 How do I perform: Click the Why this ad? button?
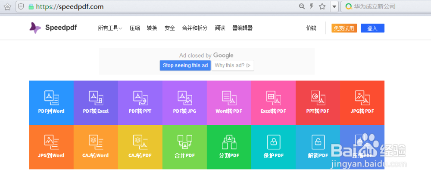(233, 65)
